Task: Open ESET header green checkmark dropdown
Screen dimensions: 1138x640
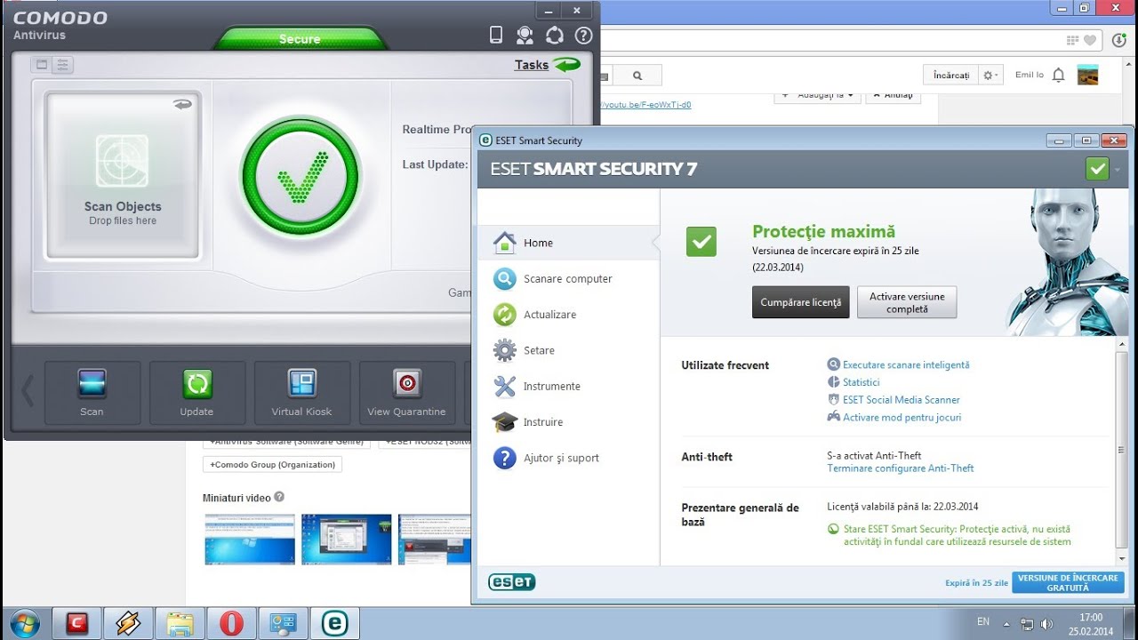Action: [1103, 169]
